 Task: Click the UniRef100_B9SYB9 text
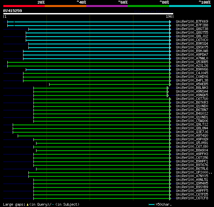click(192, 187)
